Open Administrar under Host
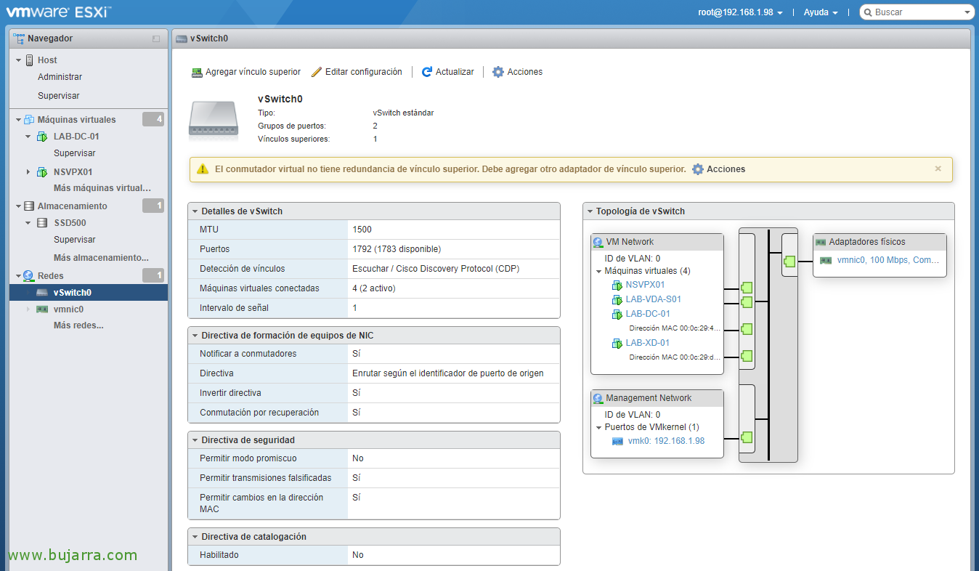Image resolution: width=979 pixels, height=571 pixels. coord(60,77)
